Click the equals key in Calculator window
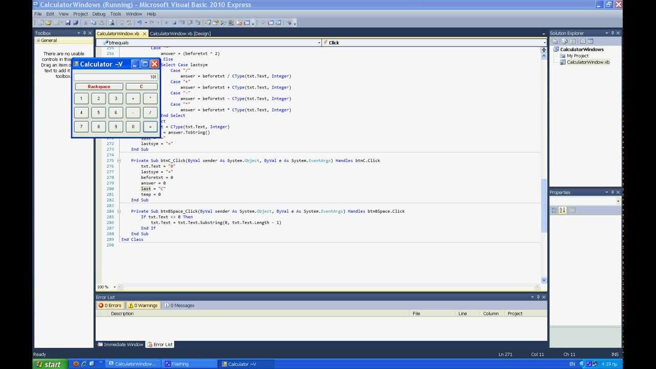This screenshot has height=369, width=656. click(x=150, y=127)
